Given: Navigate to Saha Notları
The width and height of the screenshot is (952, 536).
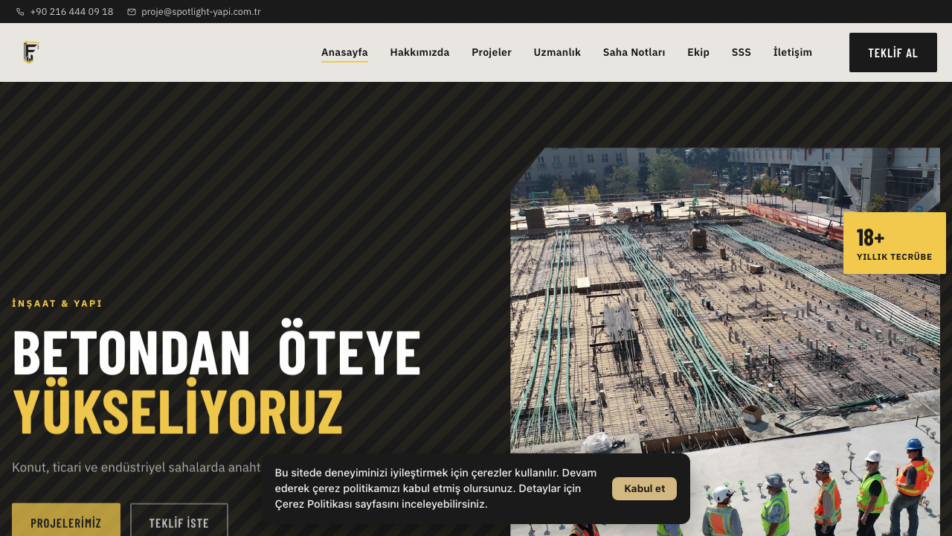Looking at the screenshot, I should tap(634, 52).
